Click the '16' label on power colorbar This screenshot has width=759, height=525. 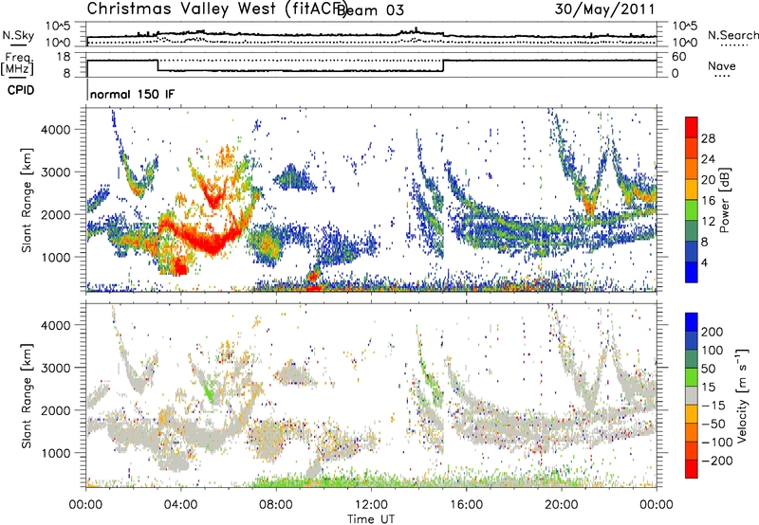[708, 201]
